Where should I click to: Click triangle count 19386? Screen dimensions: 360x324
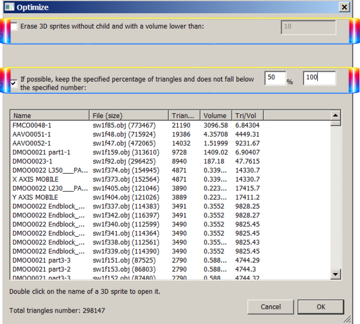(181, 134)
